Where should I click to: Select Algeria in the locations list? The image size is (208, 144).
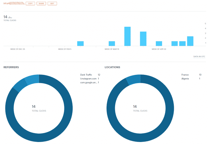tap(185, 79)
